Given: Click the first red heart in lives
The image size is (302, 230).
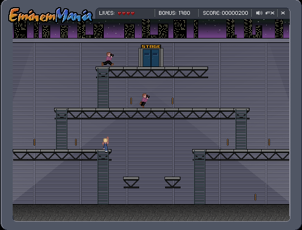Looking at the screenshot, I should pos(119,13).
